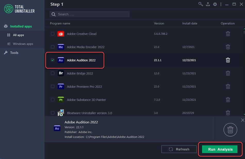Click version '7.3.0' cell

pyautogui.click(x=157, y=100)
